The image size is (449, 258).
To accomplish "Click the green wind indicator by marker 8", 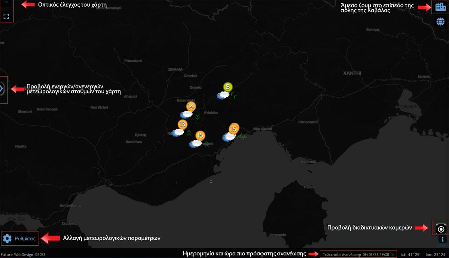I will (234, 95).
